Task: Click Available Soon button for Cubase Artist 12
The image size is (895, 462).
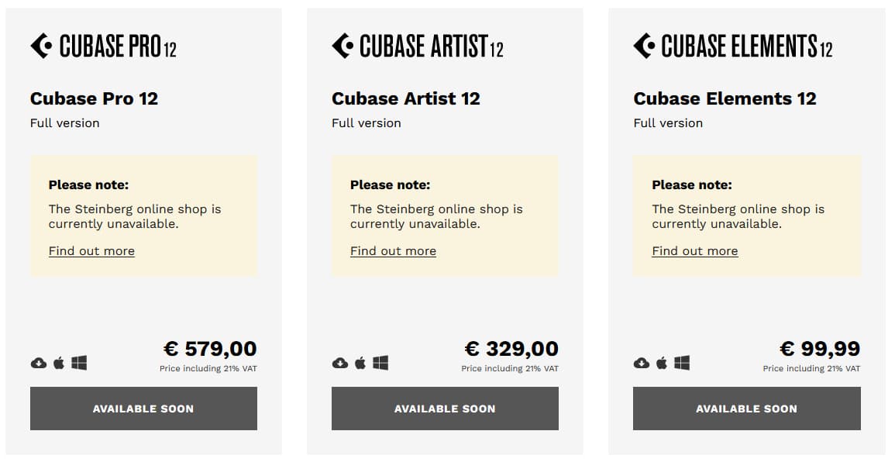Action: pos(446,409)
